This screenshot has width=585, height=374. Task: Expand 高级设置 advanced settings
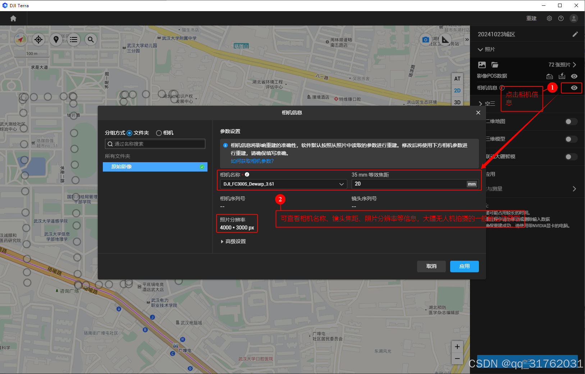(x=233, y=241)
